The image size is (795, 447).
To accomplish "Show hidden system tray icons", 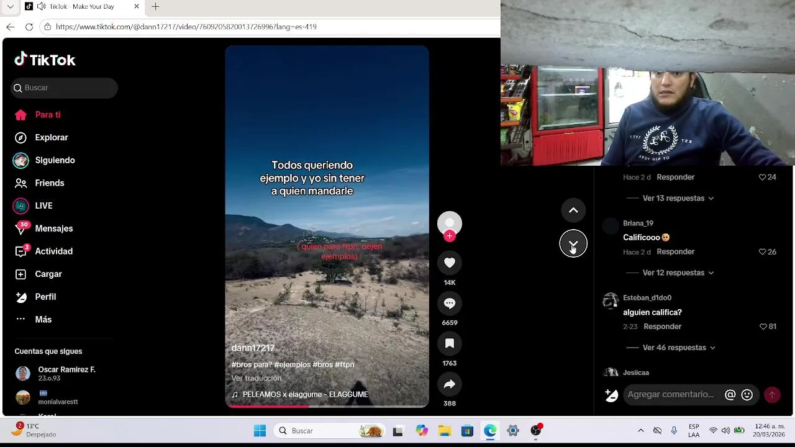I will point(641,431).
